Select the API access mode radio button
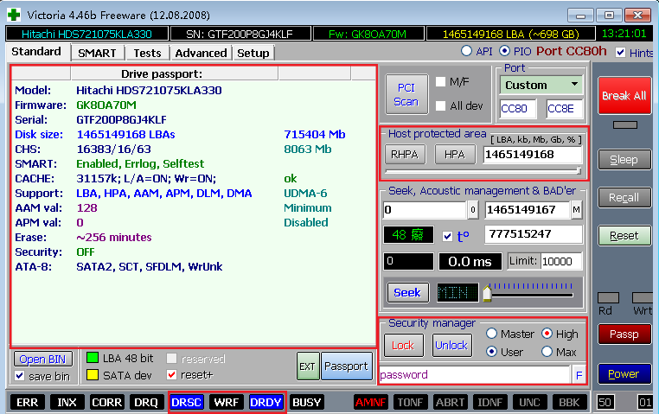 [466, 51]
